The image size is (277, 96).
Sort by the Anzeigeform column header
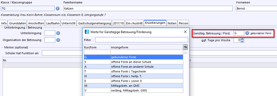[x=147, y=47]
